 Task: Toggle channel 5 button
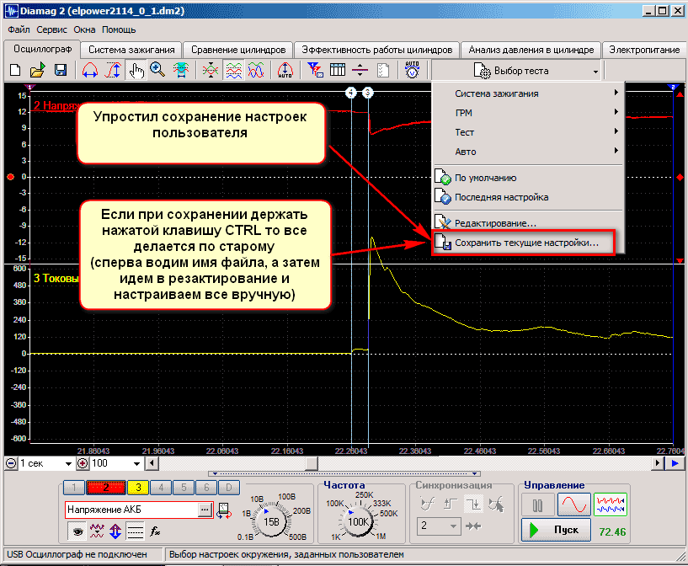pyautogui.click(x=184, y=487)
